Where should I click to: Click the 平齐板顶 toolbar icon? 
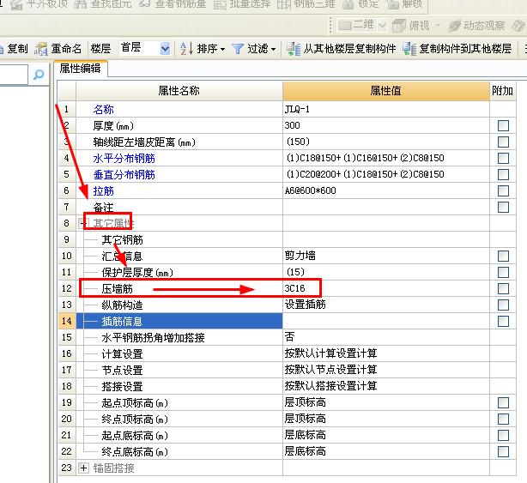coord(16,4)
